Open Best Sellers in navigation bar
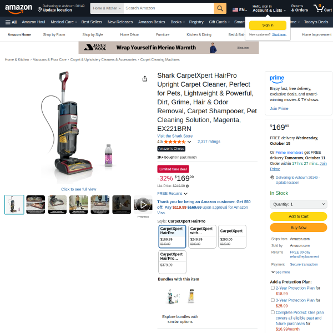This screenshot has height=333, width=333. 92,22
